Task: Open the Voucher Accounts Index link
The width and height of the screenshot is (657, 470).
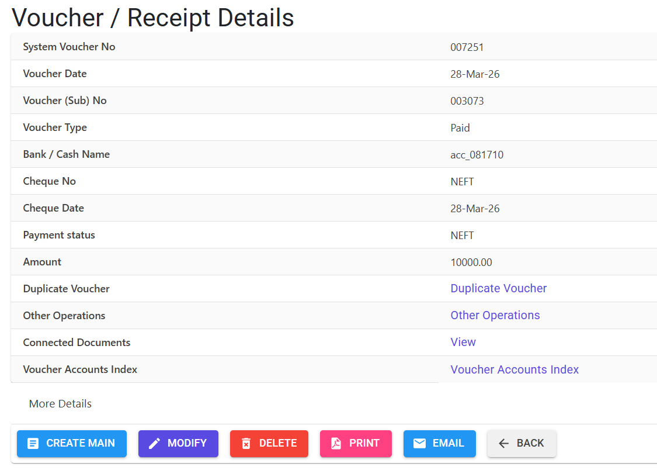Action: click(515, 369)
